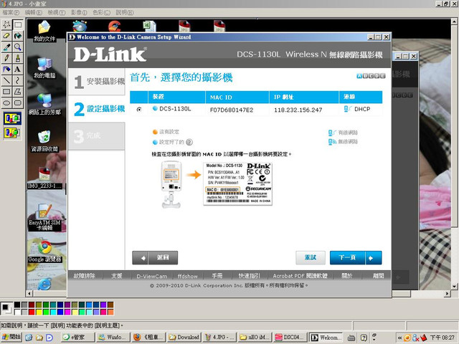Select orange in the color palette
Image resolution: width=459 pixels, height=344 pixels.
(x=110, y=312)
